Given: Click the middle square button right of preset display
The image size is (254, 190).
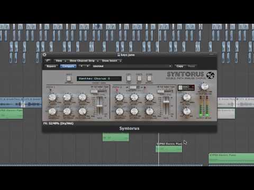Looking at the screenshot, I should [139, 79].
